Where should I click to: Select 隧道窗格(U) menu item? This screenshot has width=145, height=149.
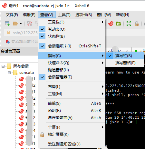pyautogui.click(x=72, y=70)
